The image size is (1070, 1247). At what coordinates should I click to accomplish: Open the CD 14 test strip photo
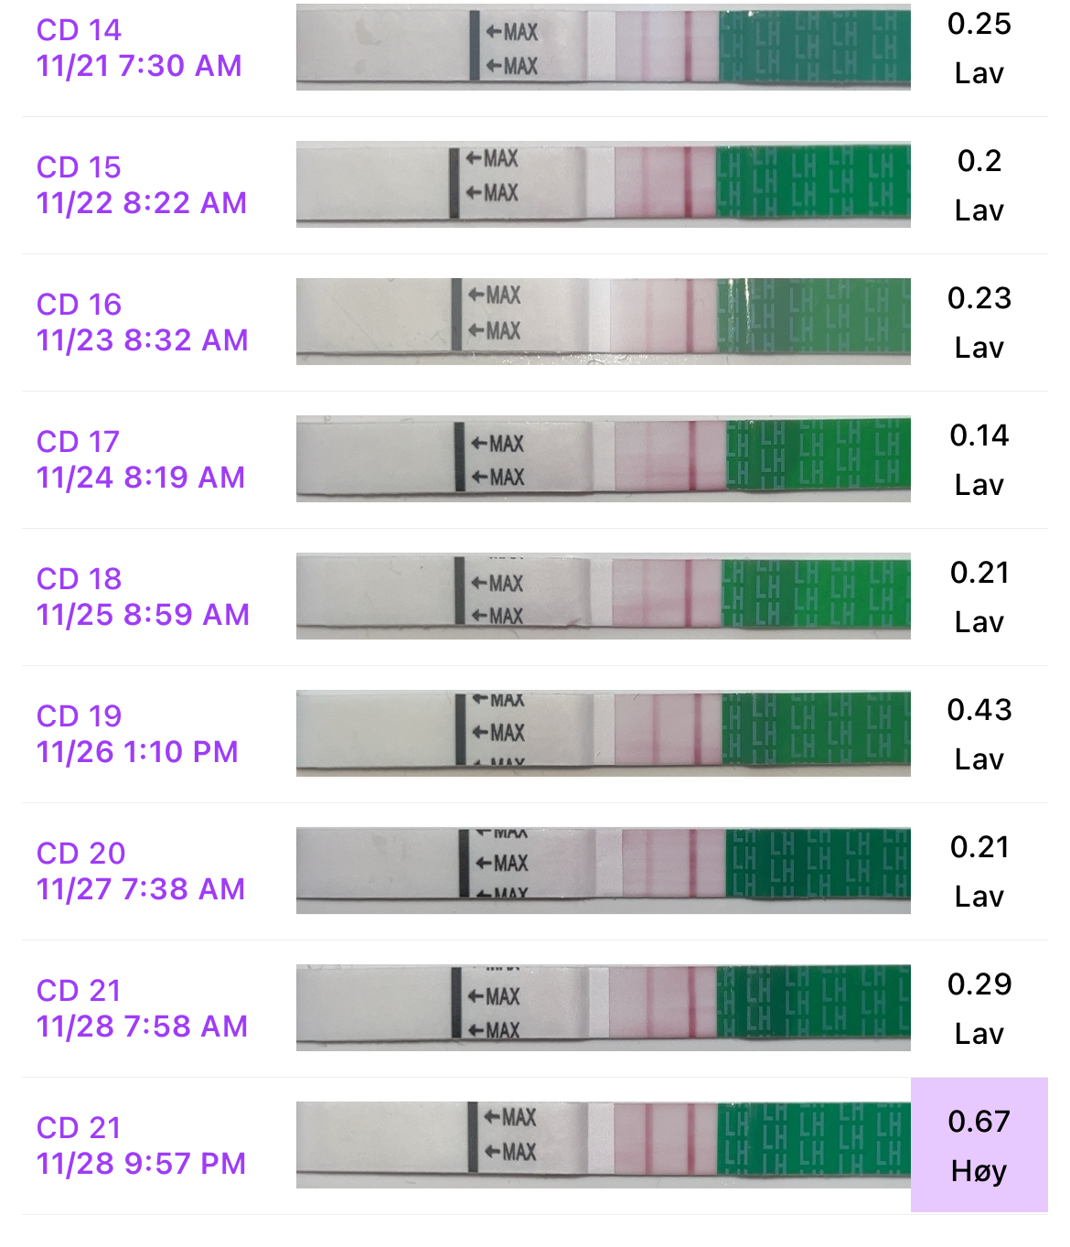point(603,48)
